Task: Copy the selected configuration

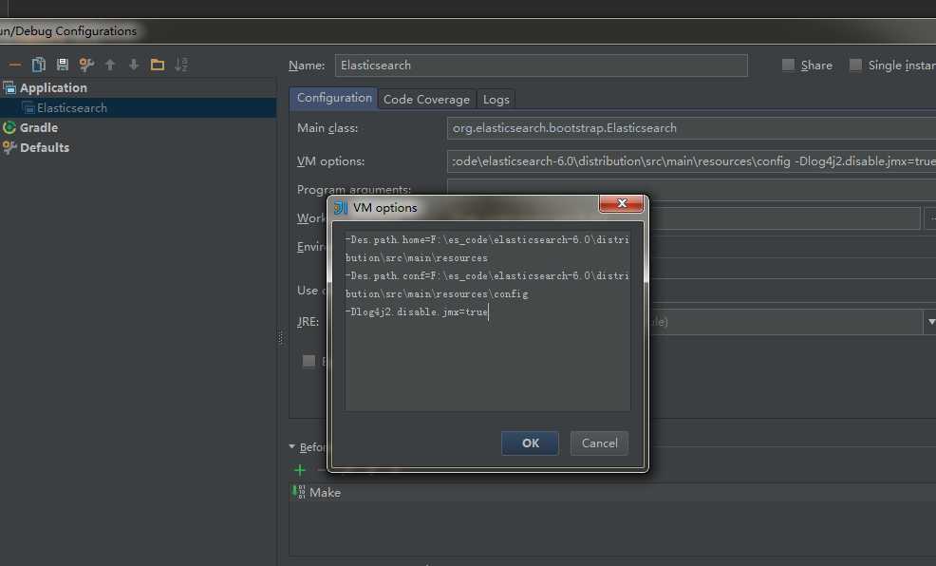Action: (38, 65)
